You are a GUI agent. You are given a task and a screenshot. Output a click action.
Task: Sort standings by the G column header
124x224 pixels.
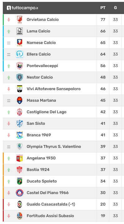[x=115, y=8]
